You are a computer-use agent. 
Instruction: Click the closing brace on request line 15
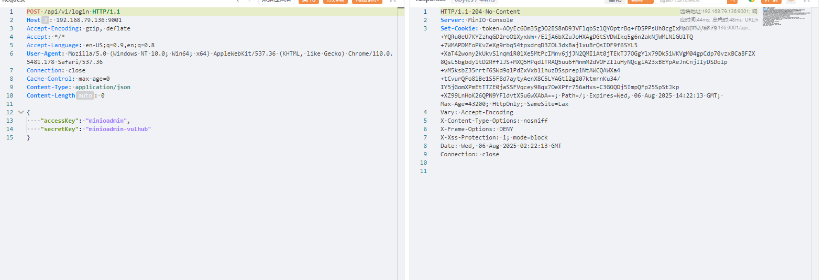[x=28, y=137]
